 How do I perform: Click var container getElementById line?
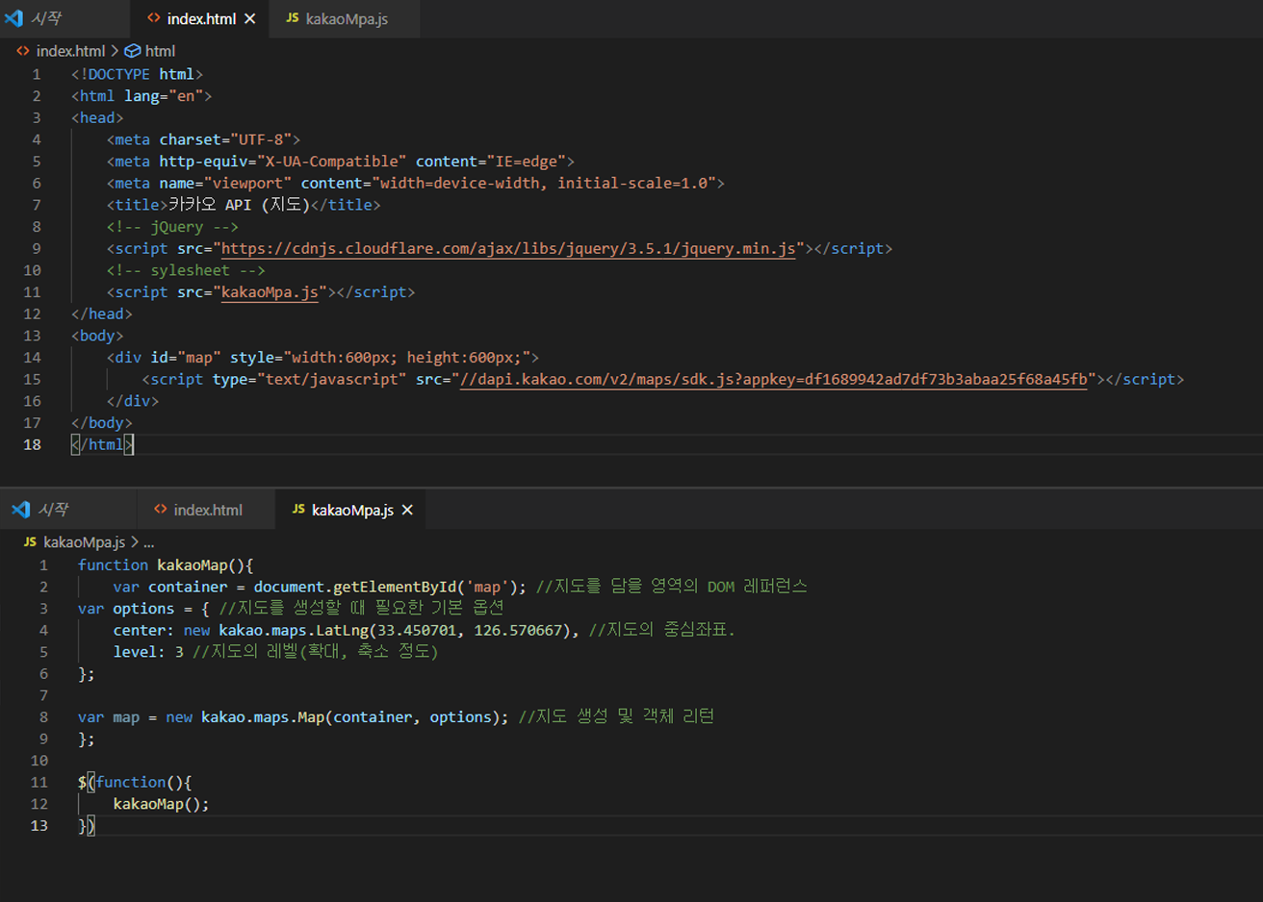(x=459, y=587)
